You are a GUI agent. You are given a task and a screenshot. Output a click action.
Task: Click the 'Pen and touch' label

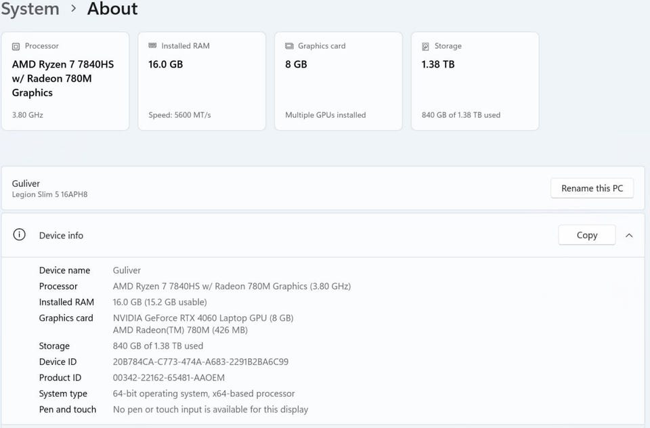pyautogui.click(x=68, y=409)
